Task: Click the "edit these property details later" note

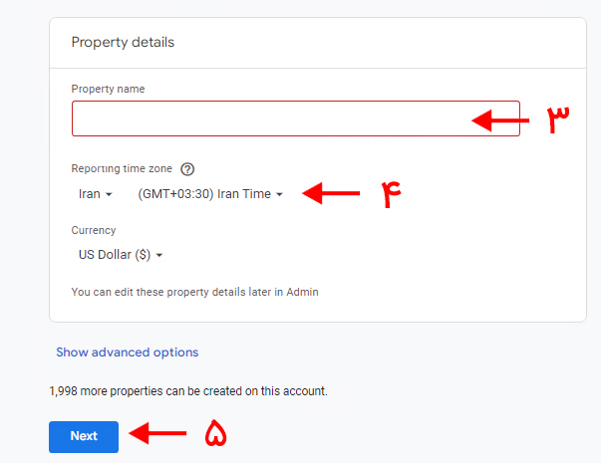Action: [194, 293]
